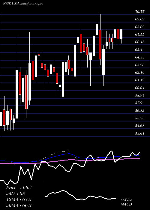The image size is (150, 210).
Task: Click the 69.69 price axis label
Action: pyautogui.click(x=140, y=19)
